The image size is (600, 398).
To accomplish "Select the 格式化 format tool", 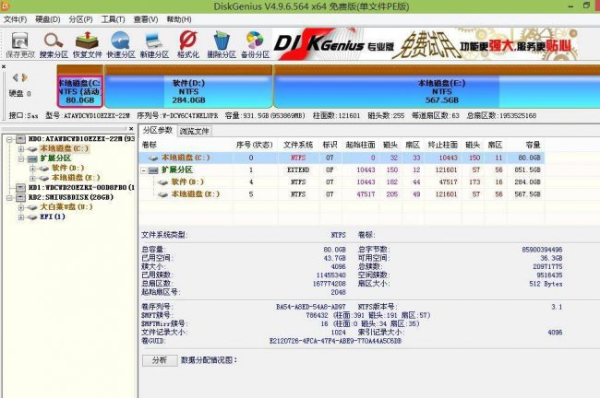I will click(188, 45).
